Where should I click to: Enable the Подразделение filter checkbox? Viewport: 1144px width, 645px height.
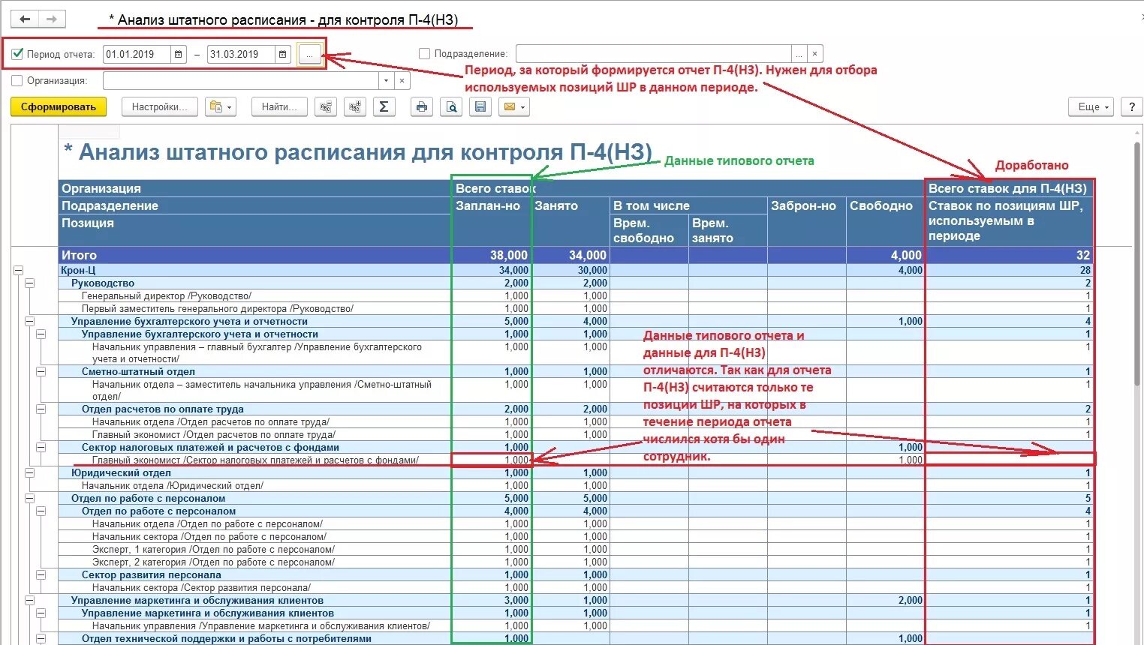(424, 54)
